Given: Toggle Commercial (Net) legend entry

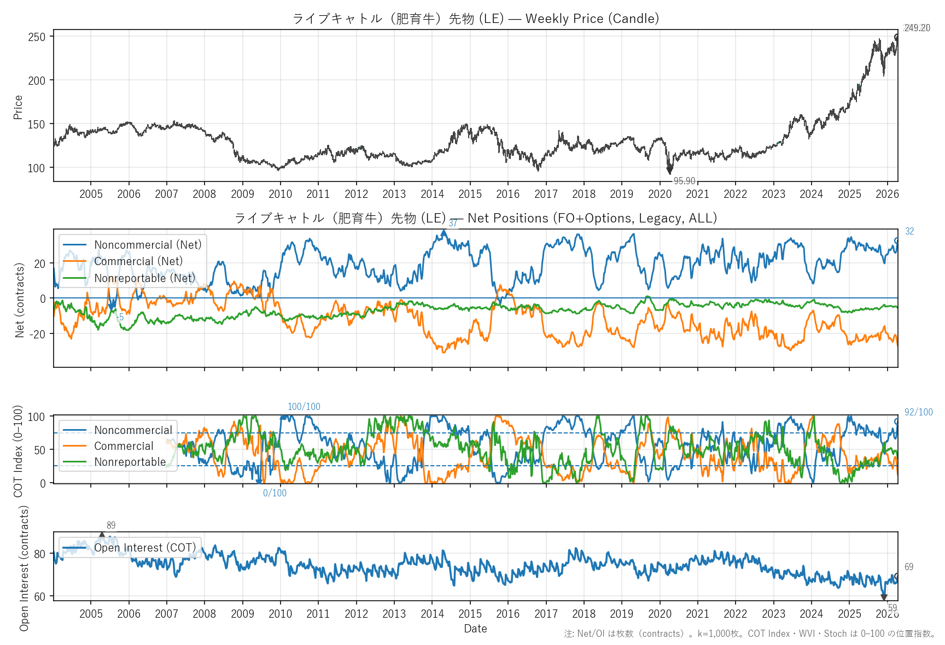Looking at the screenshot, I should click(138, 261).
